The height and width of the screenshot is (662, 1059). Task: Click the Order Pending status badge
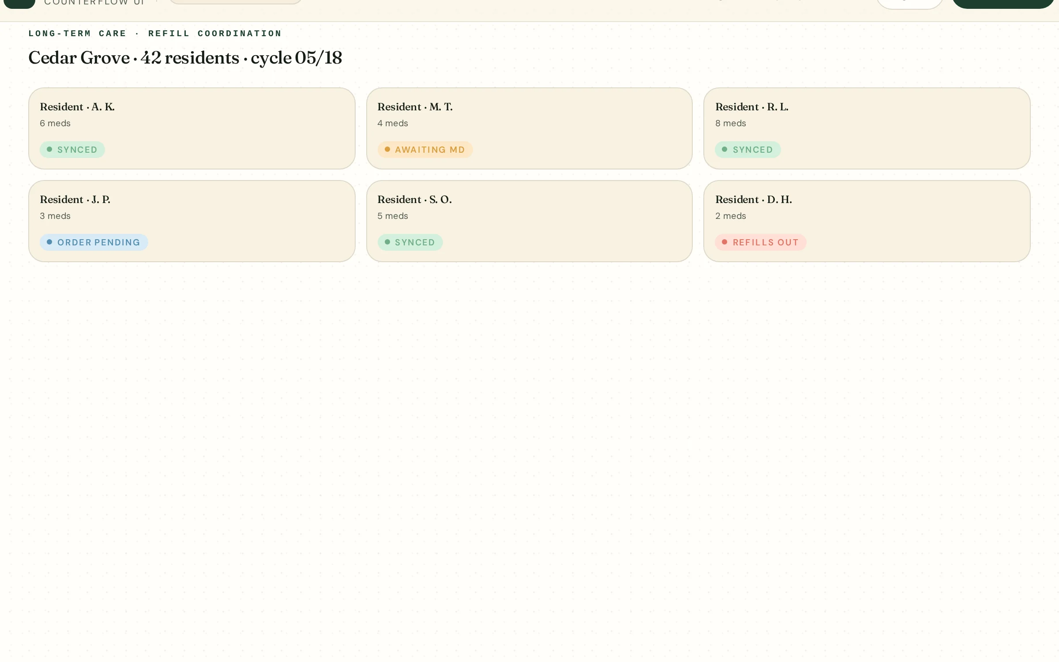click(x=94, y=242)
